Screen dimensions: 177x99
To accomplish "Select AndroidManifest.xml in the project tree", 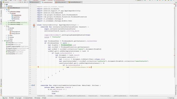I will (x=15, y=8).
